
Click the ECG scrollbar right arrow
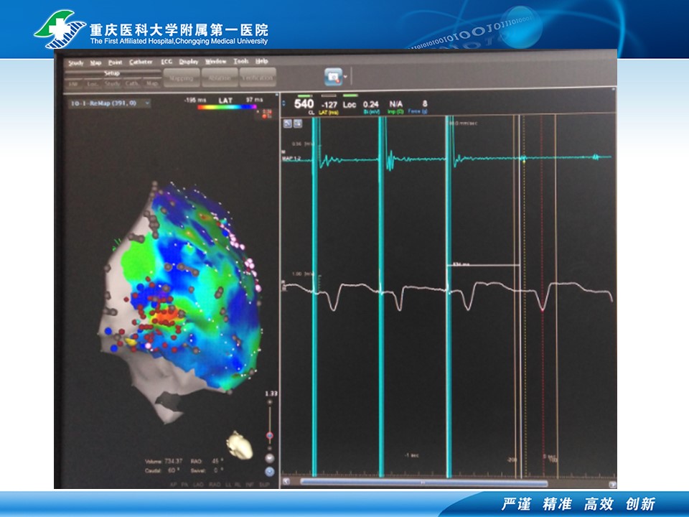pyautogui.click(x=612, y=485)
